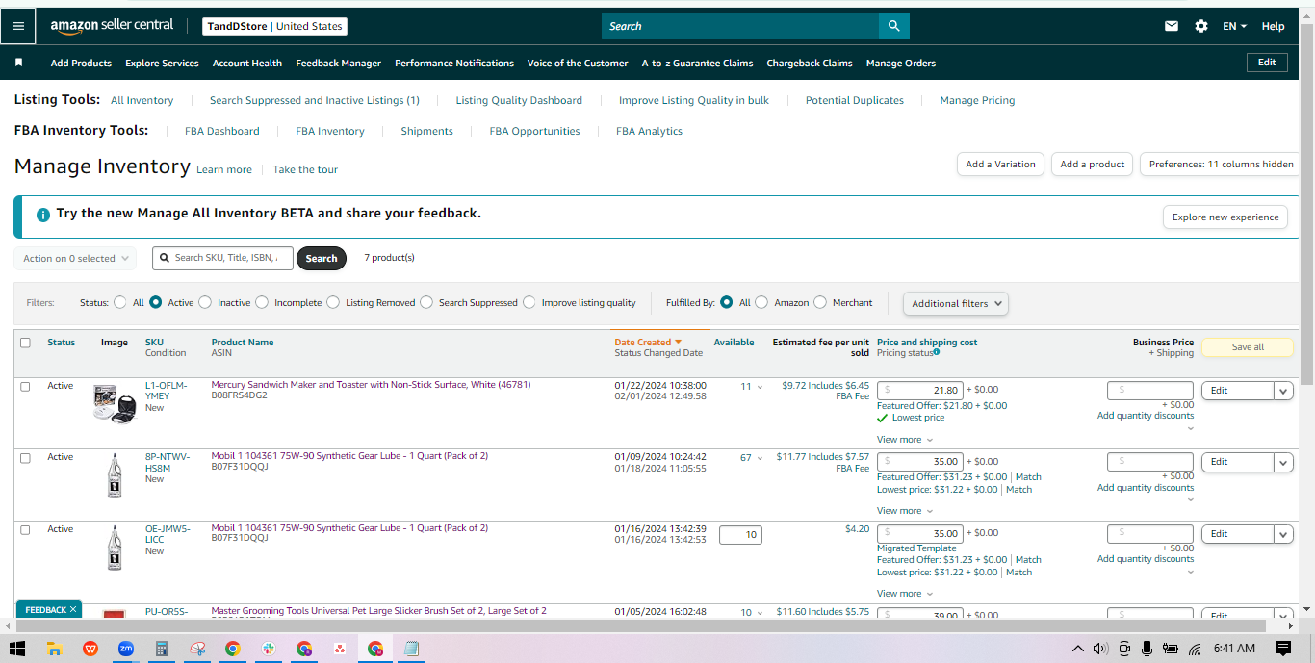Expand Available 11 quantity chevron
Image resolution: width=1315 pixels, height=663 pixels.
(x=760, y=387)
